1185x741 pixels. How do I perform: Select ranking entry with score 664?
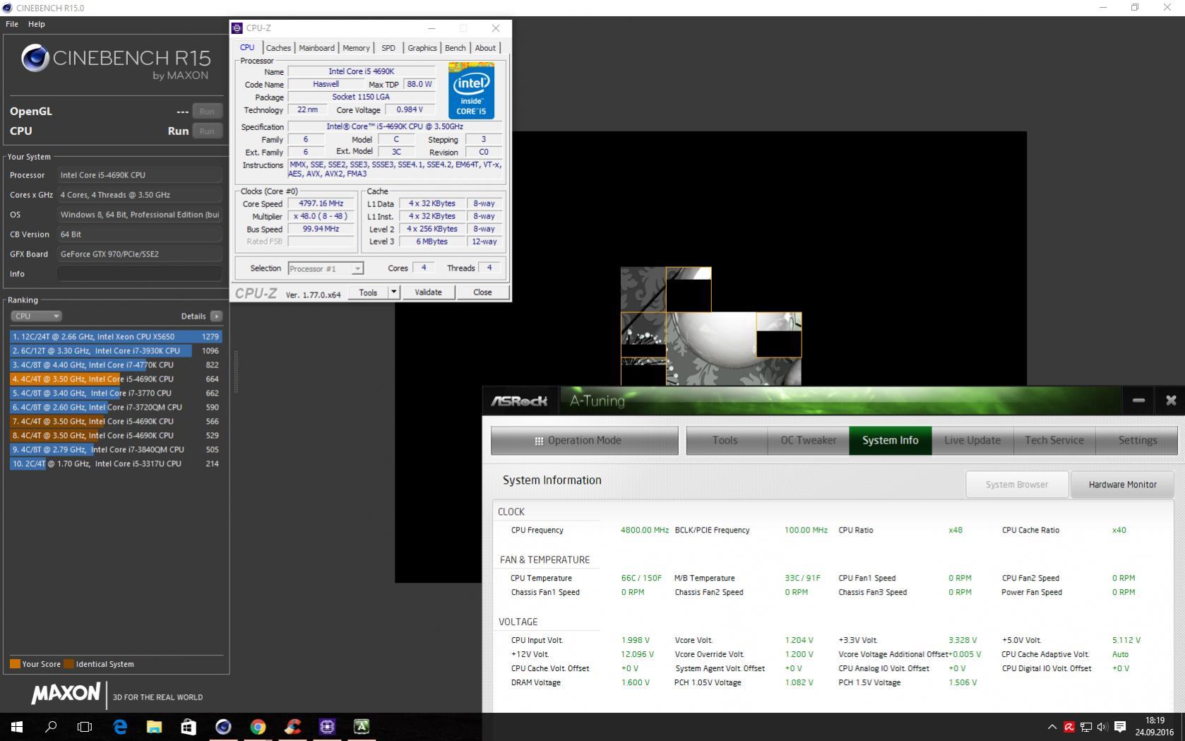click(x=116, y=379)
